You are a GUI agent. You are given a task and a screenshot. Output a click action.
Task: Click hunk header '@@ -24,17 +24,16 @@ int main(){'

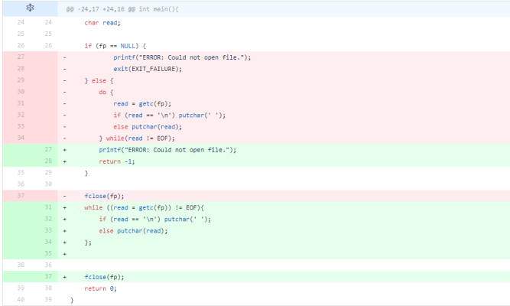pyautogui.click(x=122, y=9)
